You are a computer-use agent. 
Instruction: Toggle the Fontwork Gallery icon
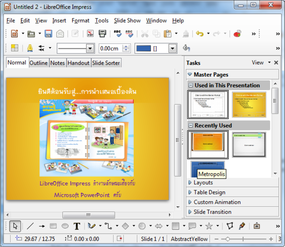coord(256,226)
